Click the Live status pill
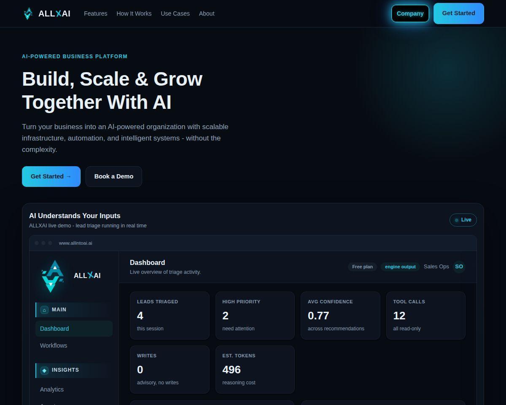 [463, 220]
